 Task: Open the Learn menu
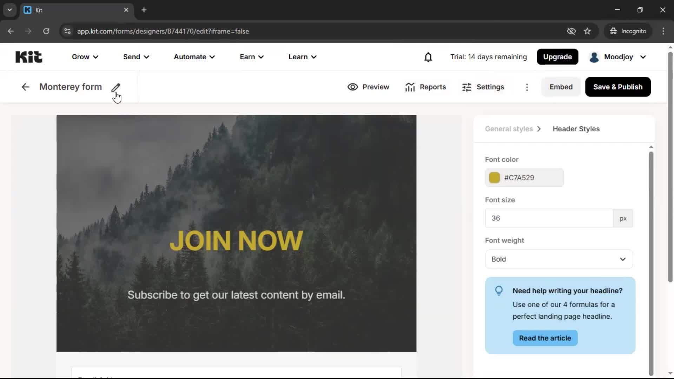(x=302, y=56)
